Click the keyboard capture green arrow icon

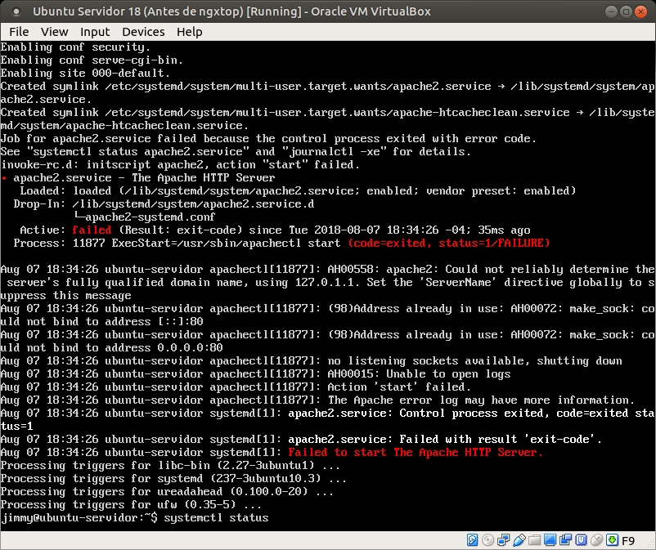click(610, 540)
